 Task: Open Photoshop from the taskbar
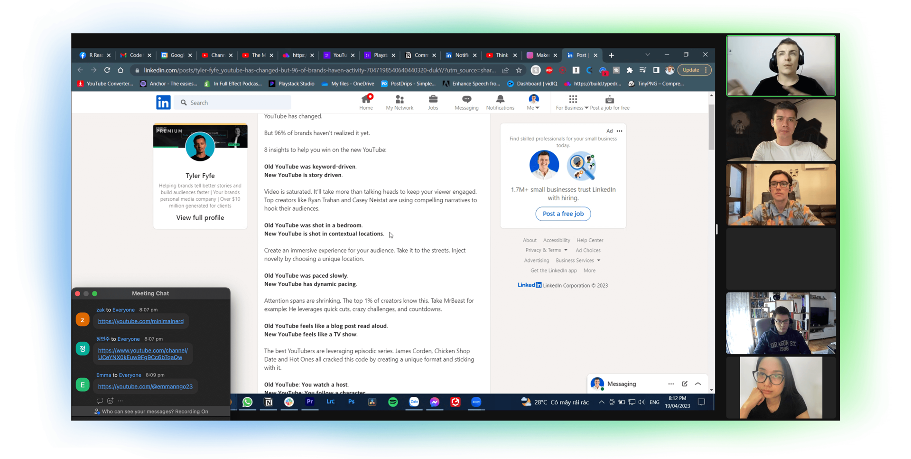click(351, 402)
